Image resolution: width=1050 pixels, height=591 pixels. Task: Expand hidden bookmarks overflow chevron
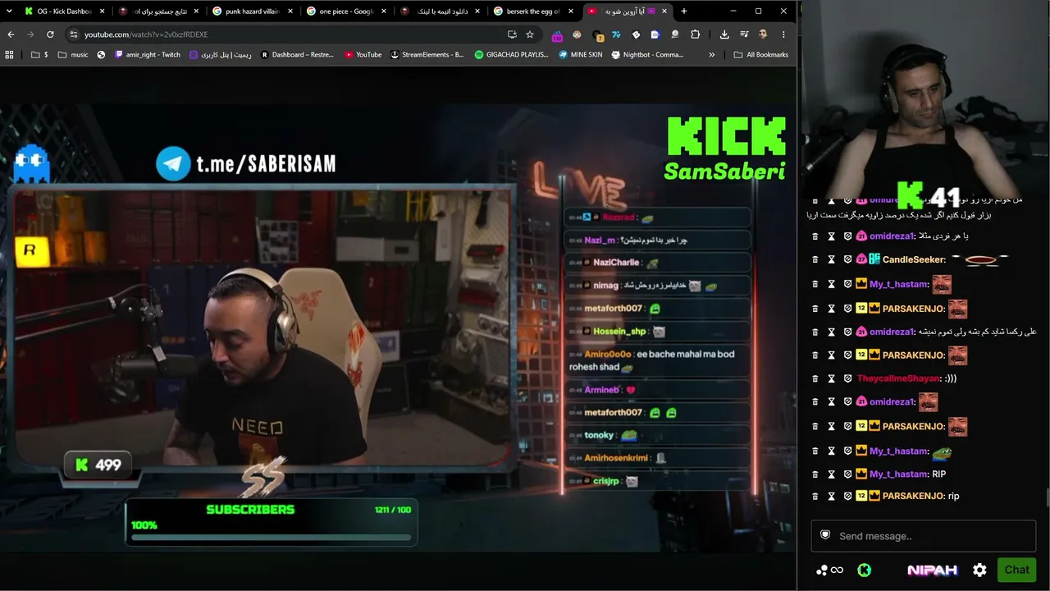pos(711,55)
